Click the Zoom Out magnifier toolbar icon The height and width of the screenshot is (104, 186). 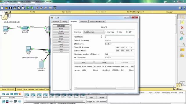[45, 8]
